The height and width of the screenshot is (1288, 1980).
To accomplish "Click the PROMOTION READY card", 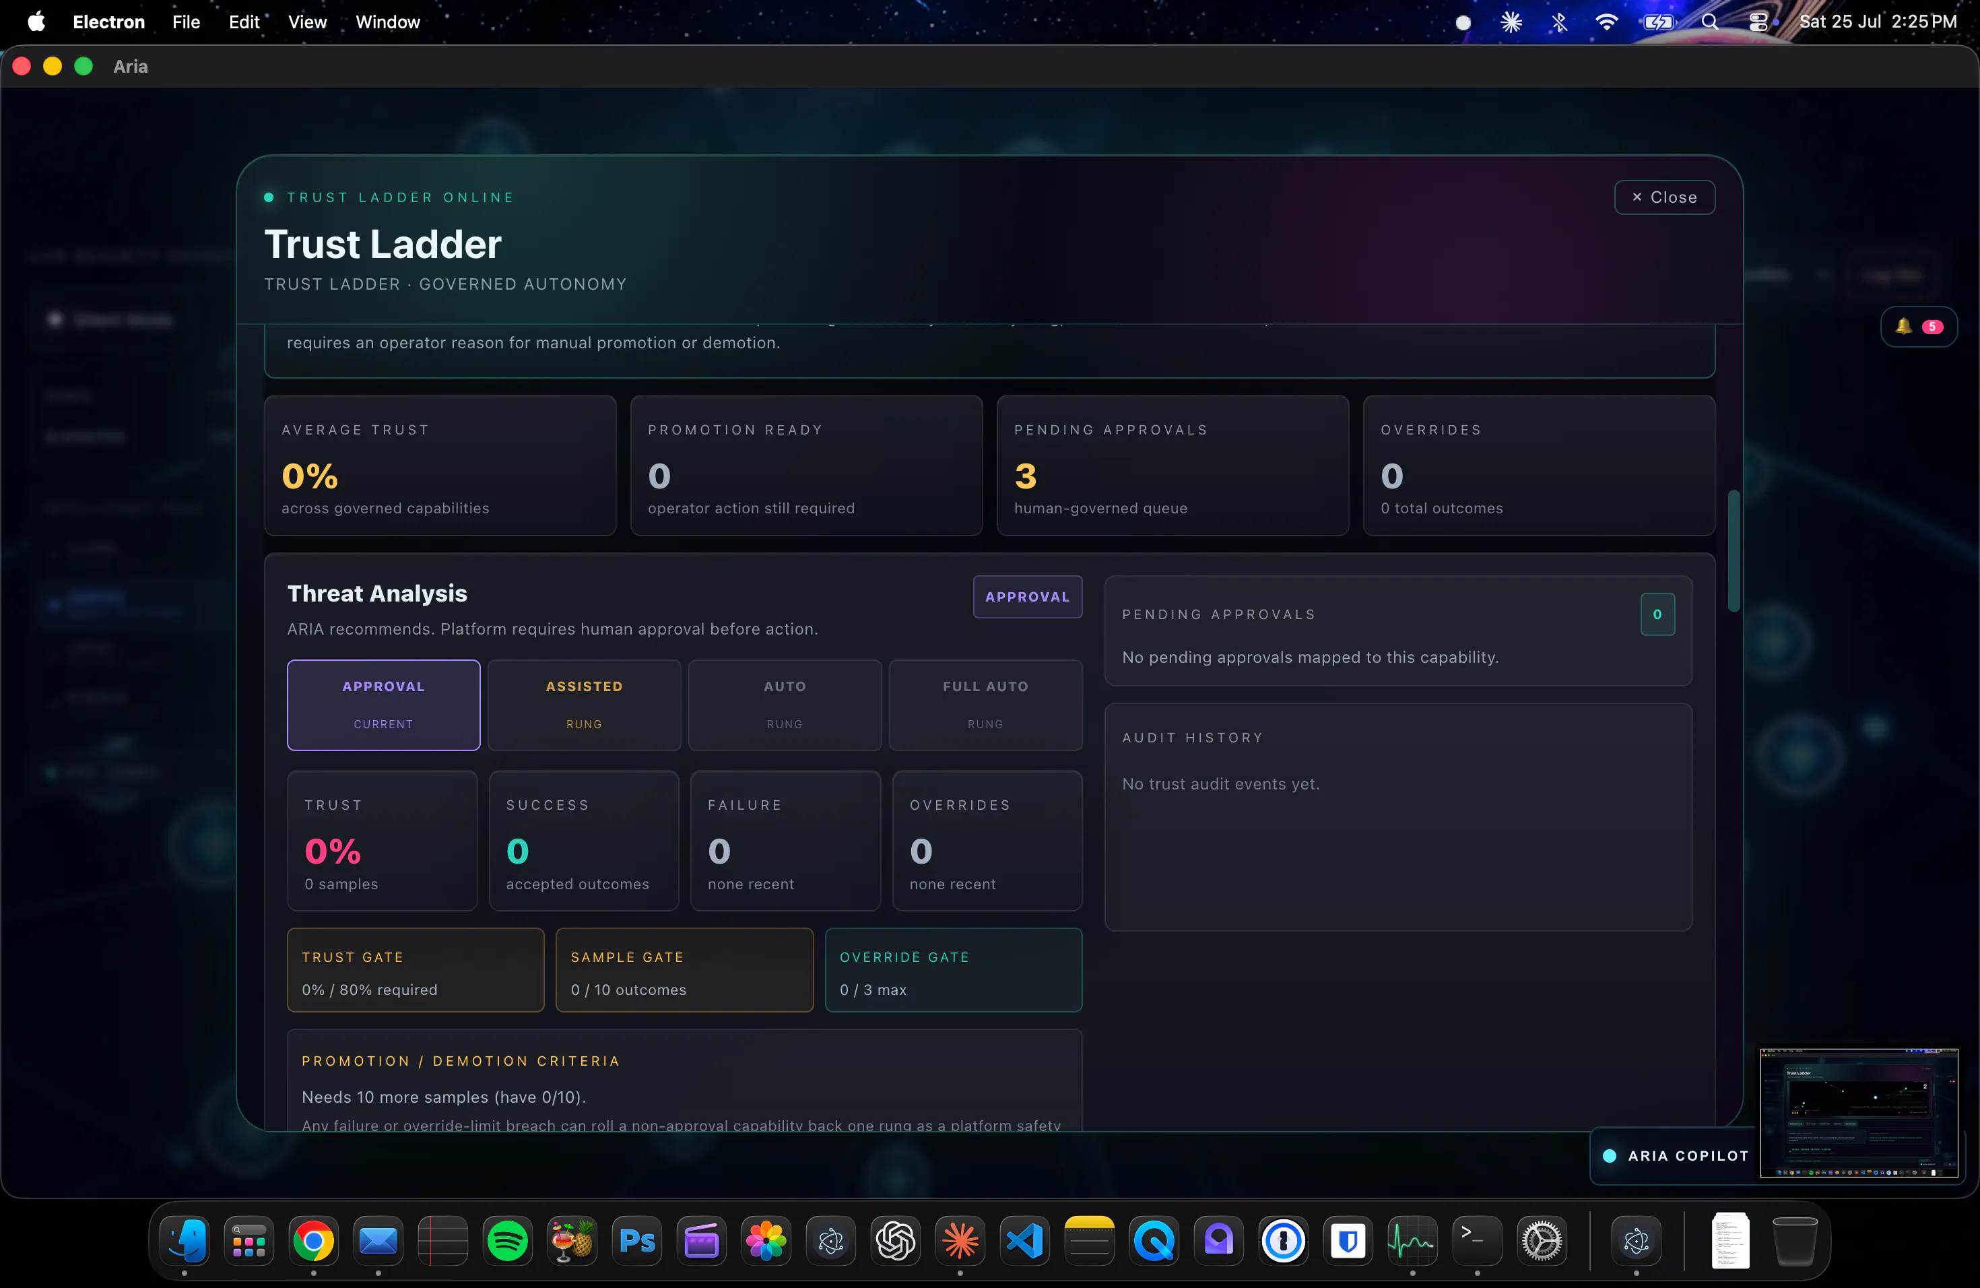I will click(806, 465).
